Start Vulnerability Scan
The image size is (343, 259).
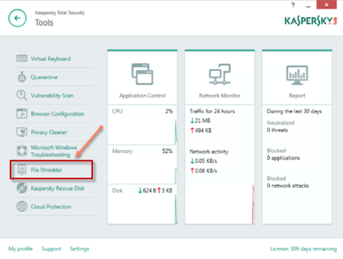[x=52, y=95]
